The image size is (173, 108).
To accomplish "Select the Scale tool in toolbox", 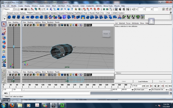I will [4, 47].
